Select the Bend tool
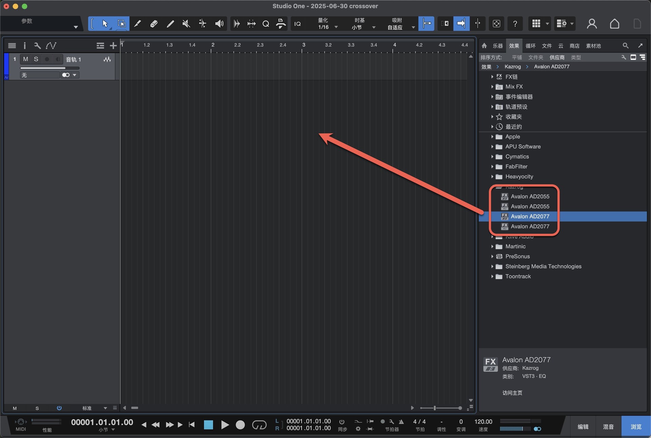The width and height of the screenshot is (651, 438). 202,24
